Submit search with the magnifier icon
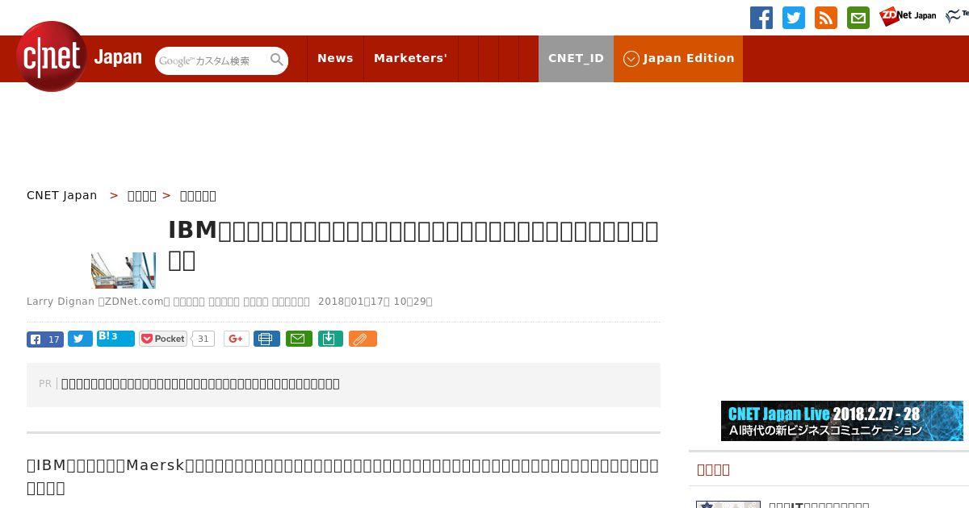 [x=277, y=60]
